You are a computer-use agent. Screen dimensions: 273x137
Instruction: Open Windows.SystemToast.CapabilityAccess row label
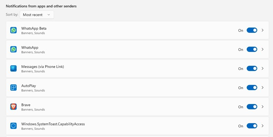53,124
